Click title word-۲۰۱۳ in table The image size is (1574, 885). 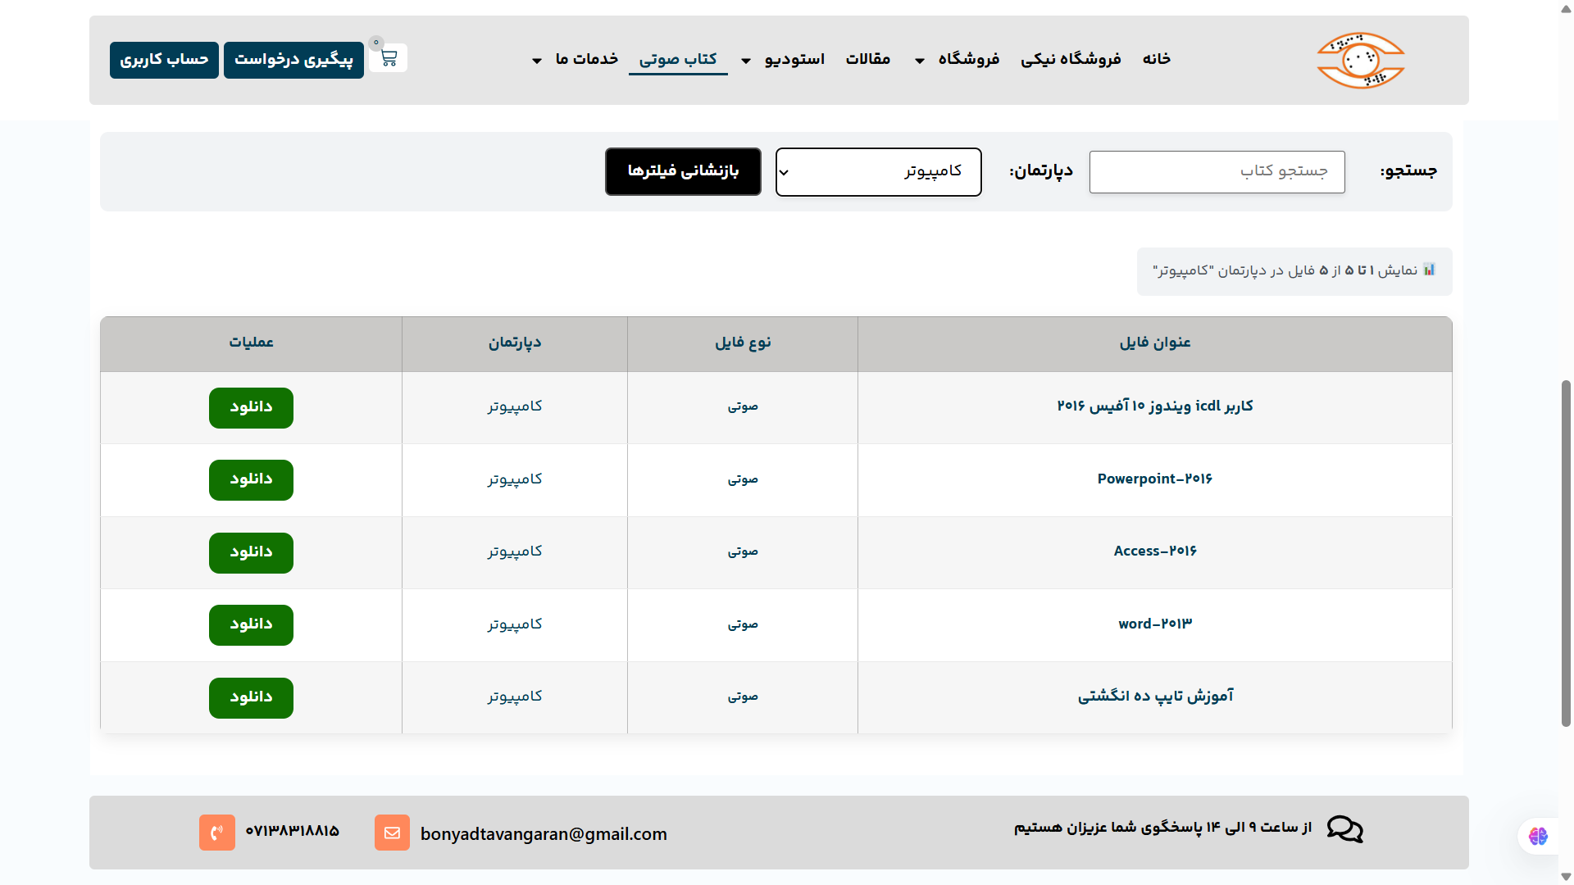coord(1154,624)
